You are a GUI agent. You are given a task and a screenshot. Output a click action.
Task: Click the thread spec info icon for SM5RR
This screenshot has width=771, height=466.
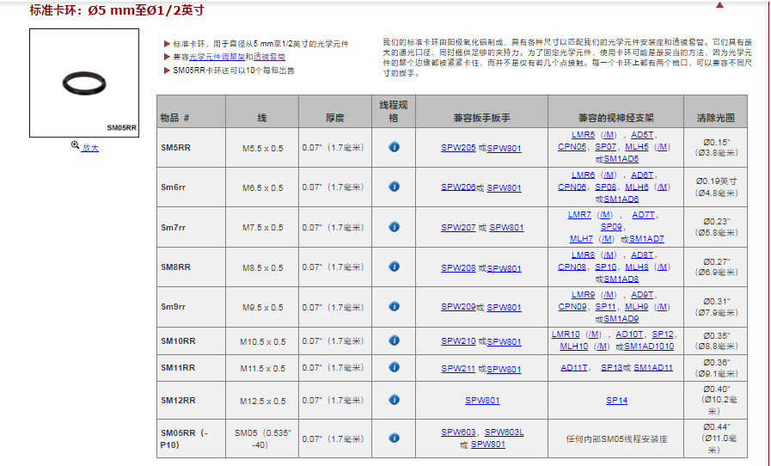[394, 147]
